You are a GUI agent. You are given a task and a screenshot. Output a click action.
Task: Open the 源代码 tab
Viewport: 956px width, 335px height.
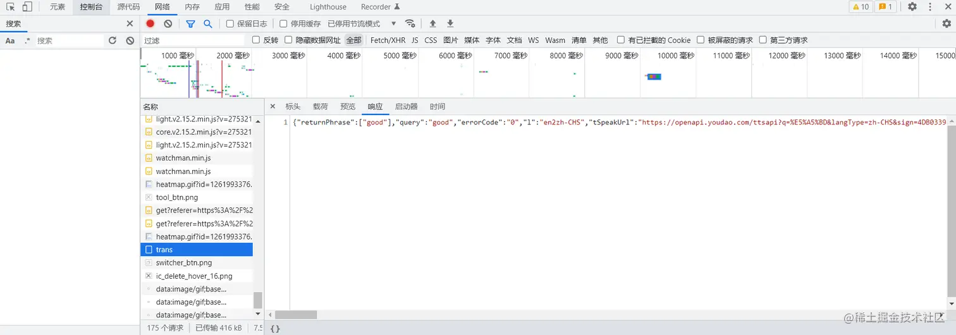128,7
